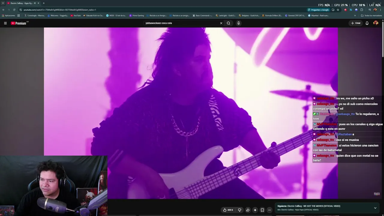Open a new browser tab
Image resolution: width=384 pixels, height=216 pixels.
coord(44,3)
